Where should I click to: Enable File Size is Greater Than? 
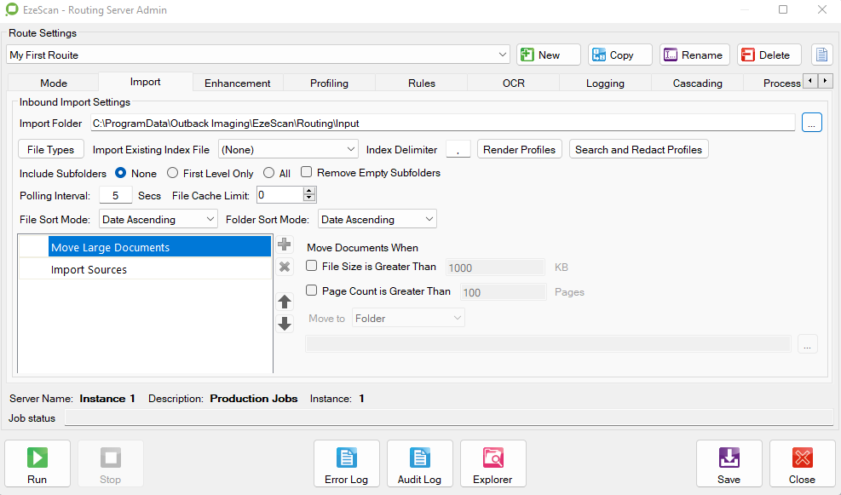[312, 267]
